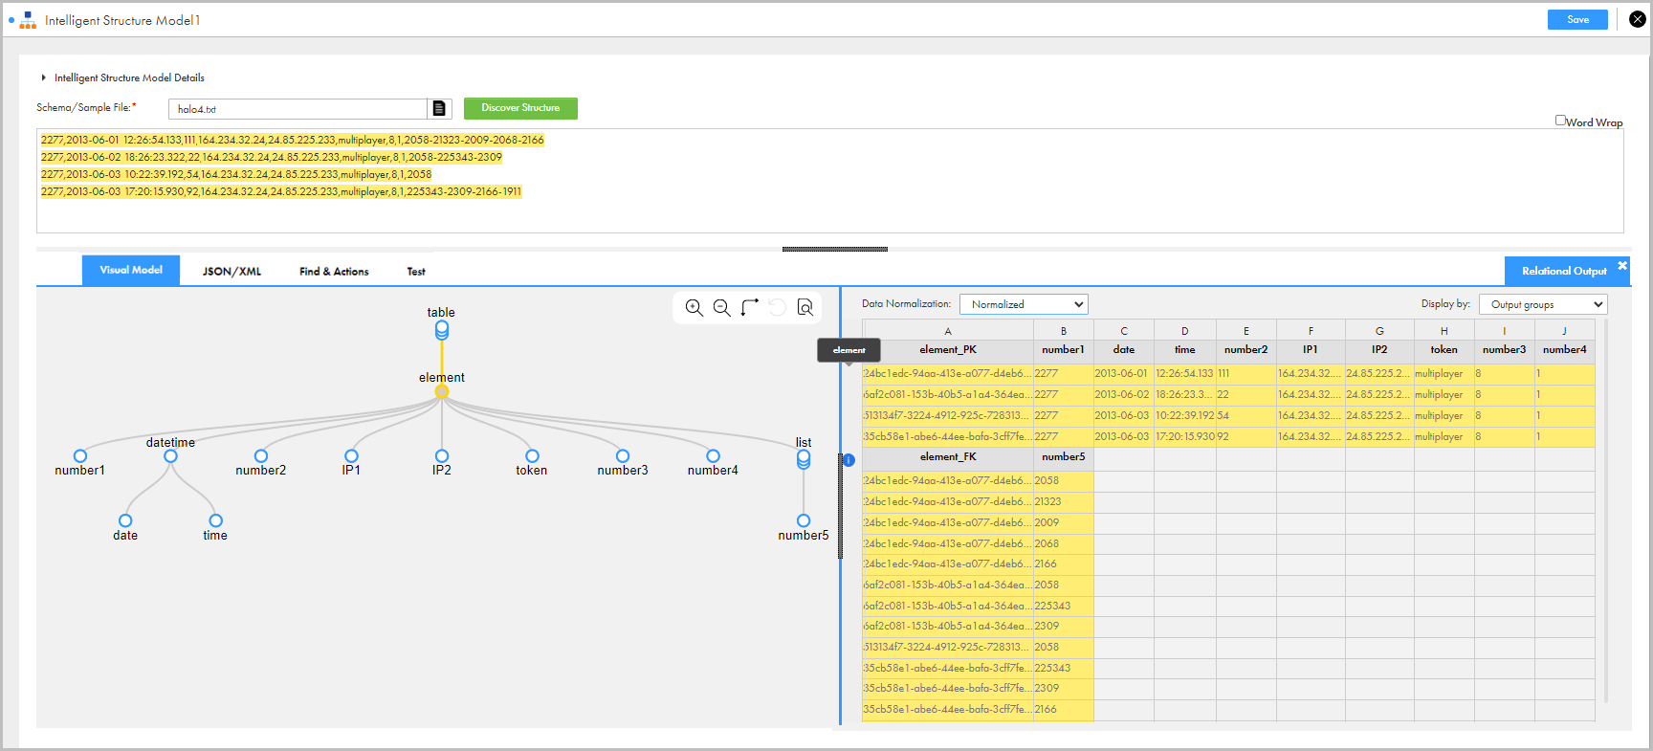Click the number2 cell with value 111

1245,374
